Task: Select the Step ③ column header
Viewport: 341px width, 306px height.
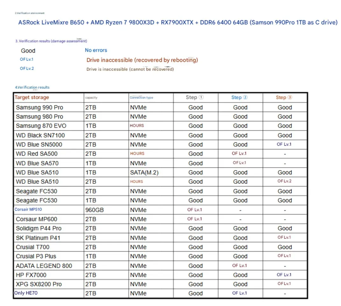Action: [284, 98]
